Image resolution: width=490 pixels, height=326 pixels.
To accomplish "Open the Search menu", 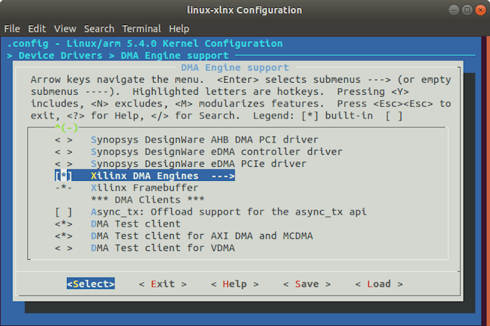I will (x=99, y=28).
